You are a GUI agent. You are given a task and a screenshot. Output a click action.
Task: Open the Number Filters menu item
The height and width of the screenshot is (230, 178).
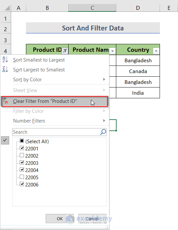(x=55, y=121)
